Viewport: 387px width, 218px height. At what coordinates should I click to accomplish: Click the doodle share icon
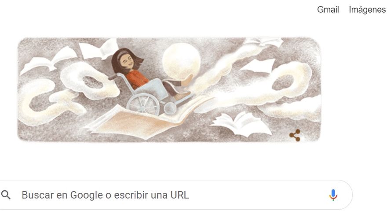(295, 135)
